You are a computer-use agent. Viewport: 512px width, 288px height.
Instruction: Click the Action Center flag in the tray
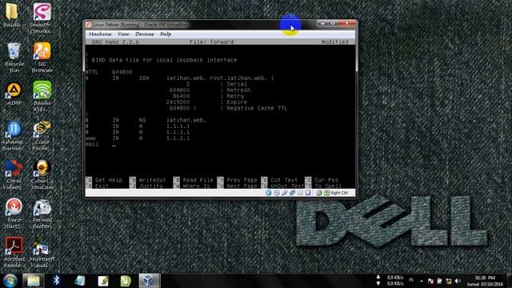(430, 281)
